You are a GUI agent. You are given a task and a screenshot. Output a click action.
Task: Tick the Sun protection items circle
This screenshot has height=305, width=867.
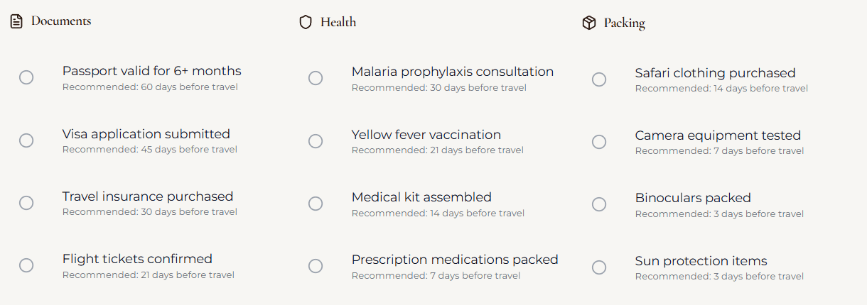click(x=599, y=267)
